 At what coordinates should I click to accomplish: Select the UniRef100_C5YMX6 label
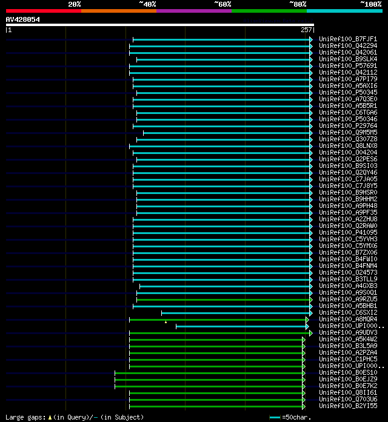pyautogui.click(x=348, y=246)
